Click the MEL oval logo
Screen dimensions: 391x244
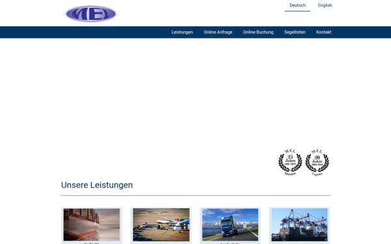coord(91,14)
